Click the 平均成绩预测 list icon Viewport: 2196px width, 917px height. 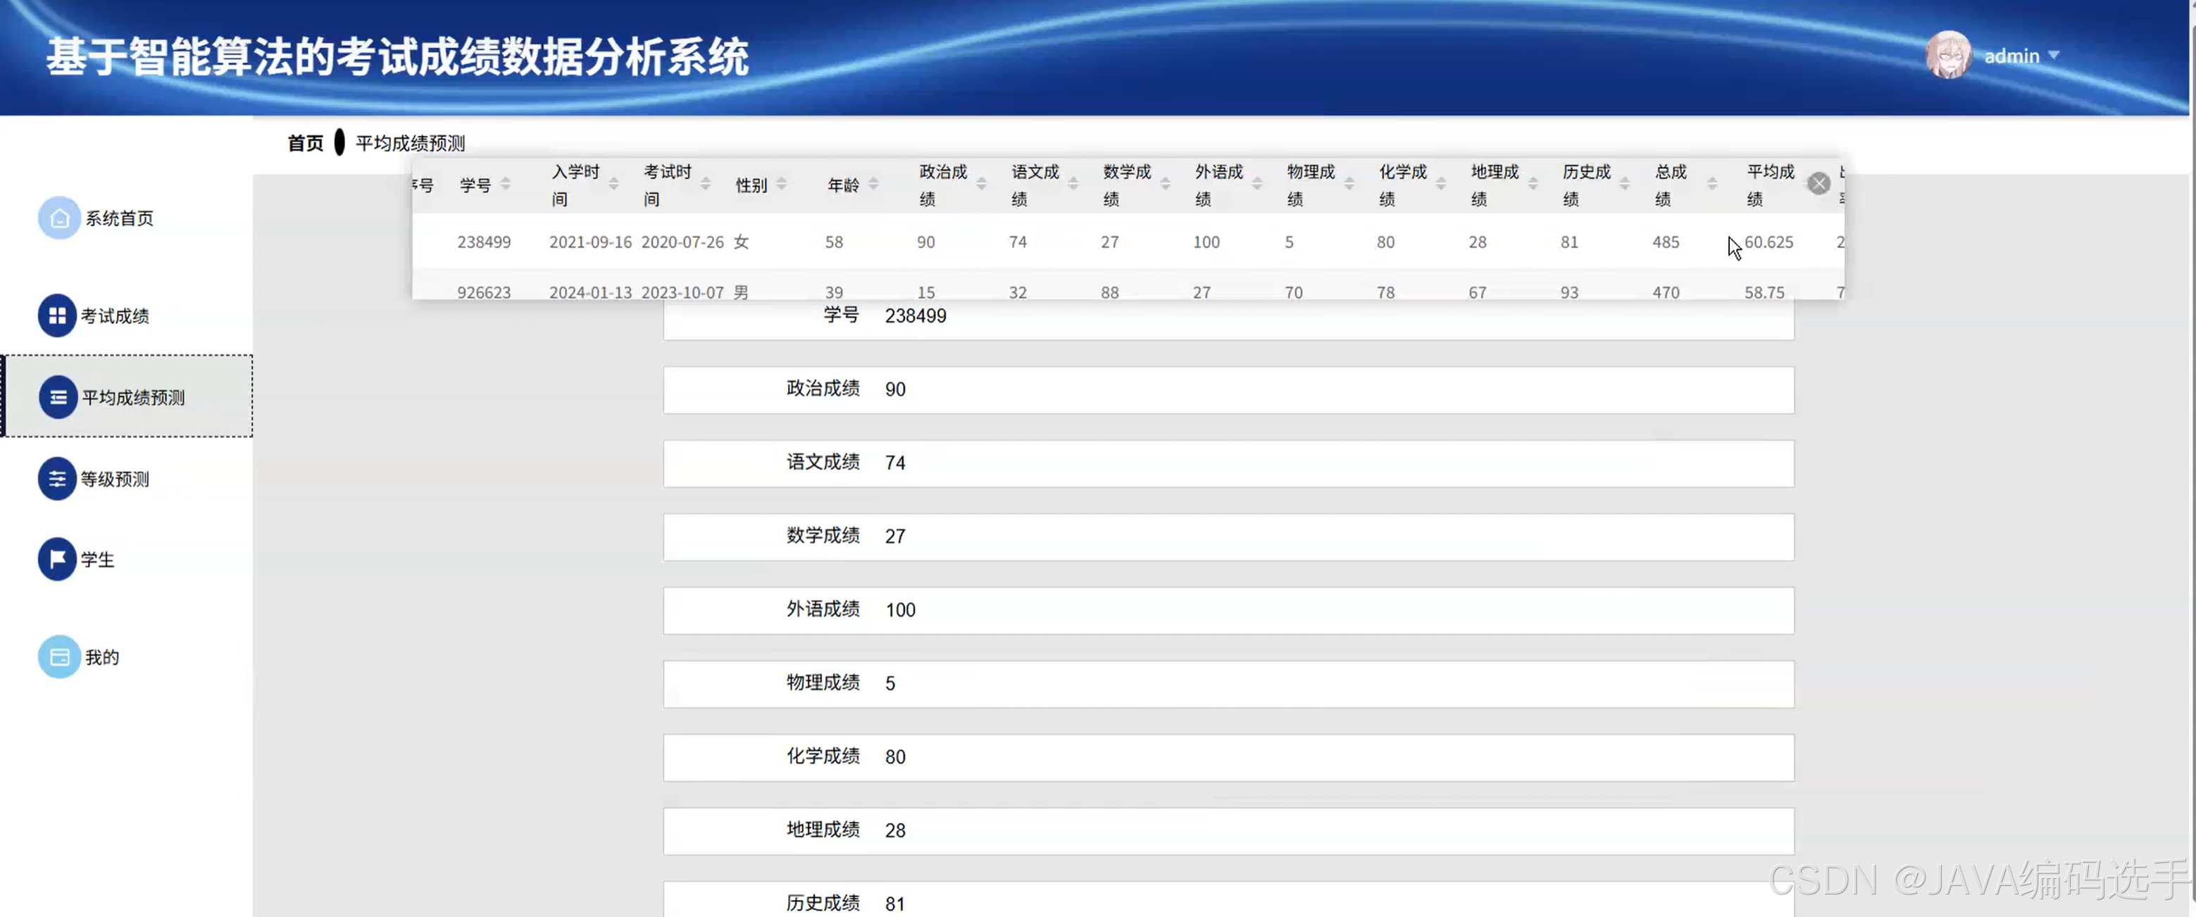58,398
